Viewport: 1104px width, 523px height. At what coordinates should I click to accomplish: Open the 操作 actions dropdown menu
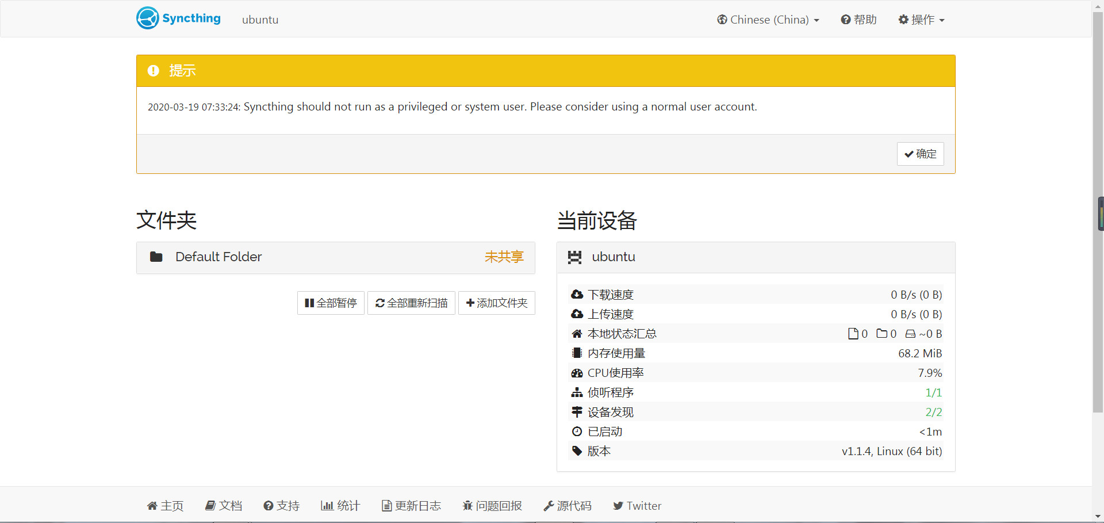tap(922, 20)
